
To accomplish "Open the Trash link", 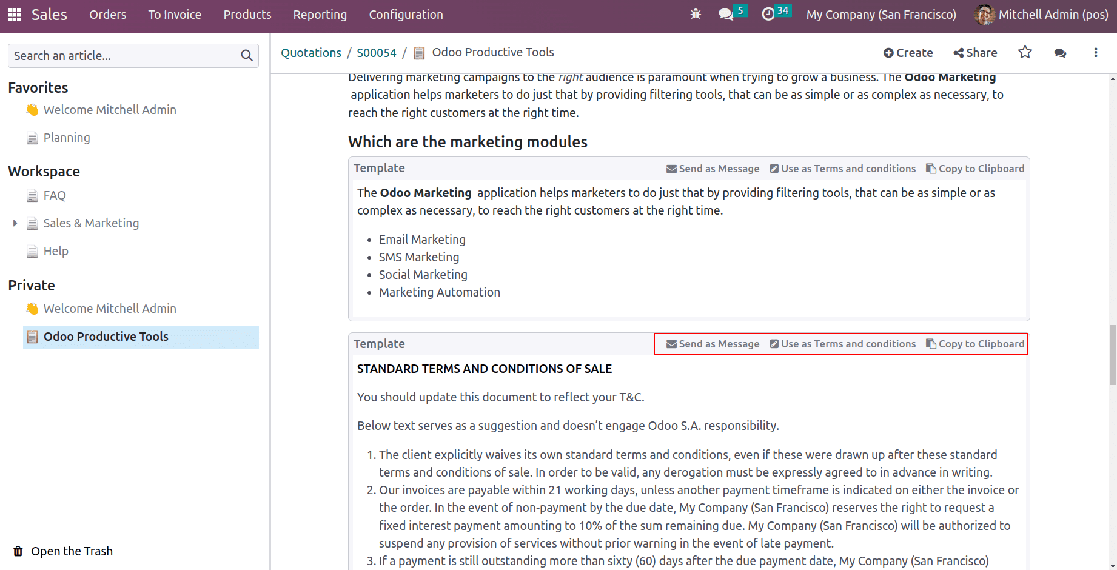I will [x=63, y=551].
